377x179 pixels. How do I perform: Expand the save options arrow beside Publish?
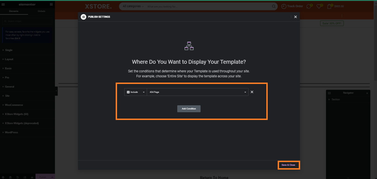[x=52, y=177]
